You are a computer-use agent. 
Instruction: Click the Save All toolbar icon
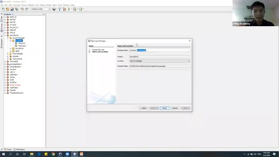point(17,9)
